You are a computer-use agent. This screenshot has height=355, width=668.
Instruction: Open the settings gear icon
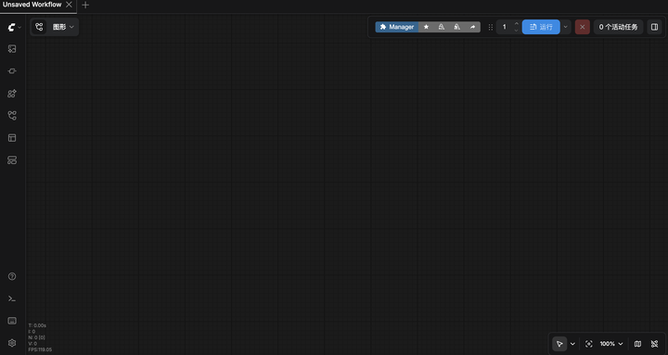pos(12,343)
